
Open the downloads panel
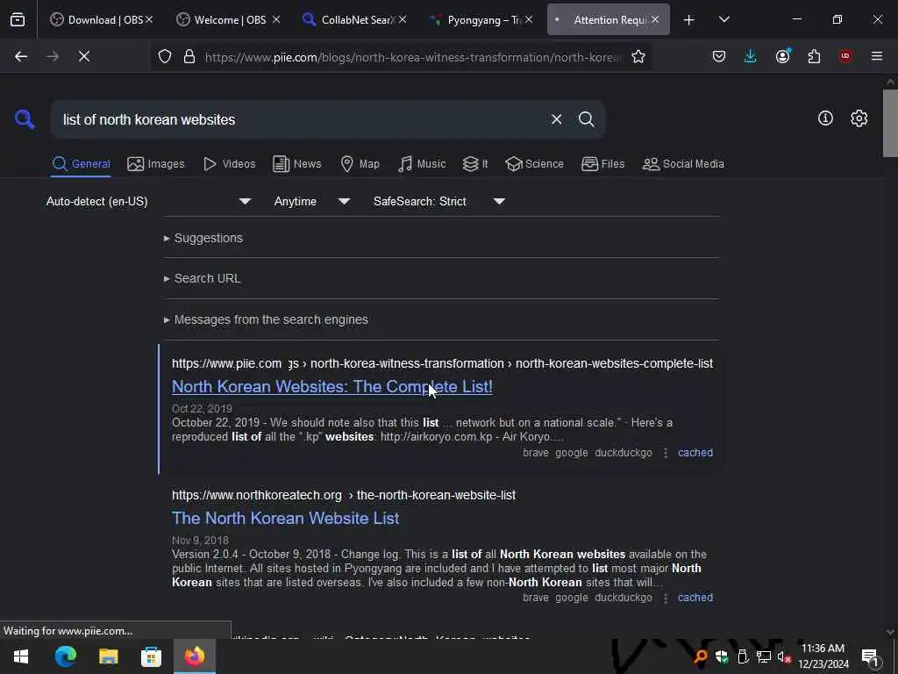[751, 56]
